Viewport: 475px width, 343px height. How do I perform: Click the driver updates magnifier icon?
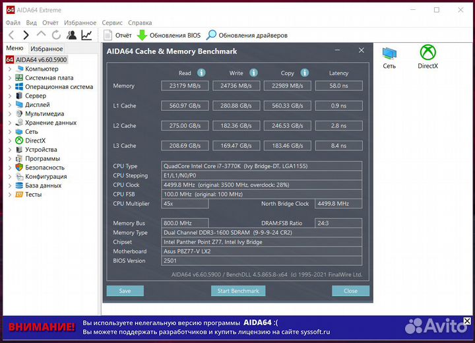pyautogui.click(x=211, y=35)
